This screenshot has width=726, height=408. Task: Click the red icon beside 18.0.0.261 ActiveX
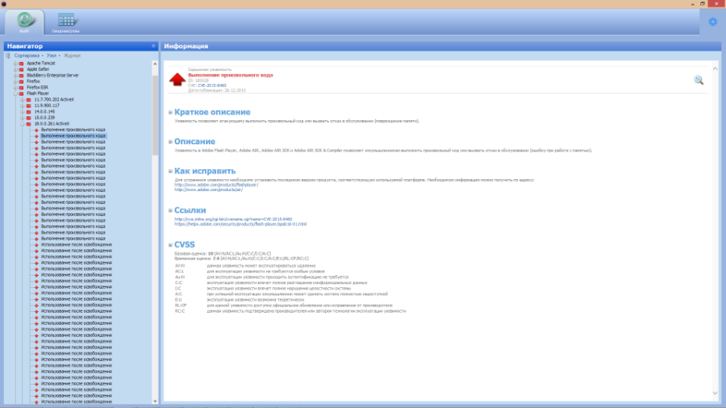29,124
